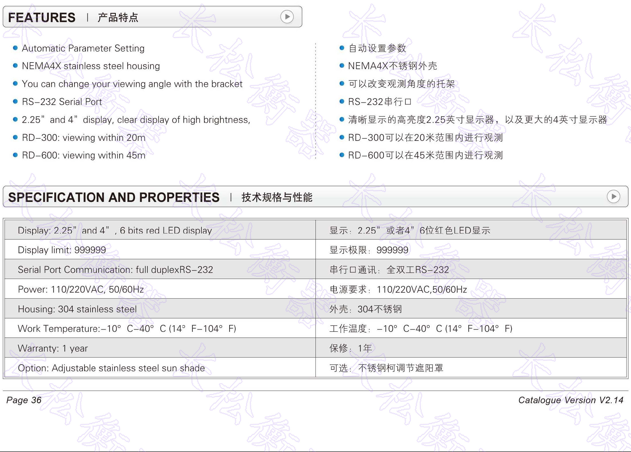
Task: Click play arrow in SPECIFICATION AND PROPERTIES header
Action: click(613, 197)
